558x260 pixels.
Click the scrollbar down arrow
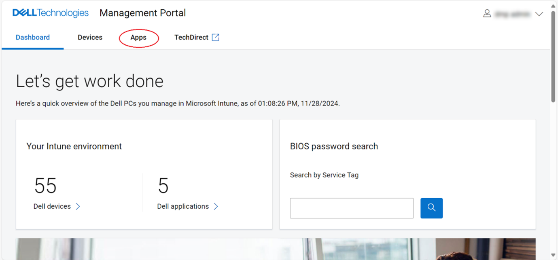pos(553,255)
